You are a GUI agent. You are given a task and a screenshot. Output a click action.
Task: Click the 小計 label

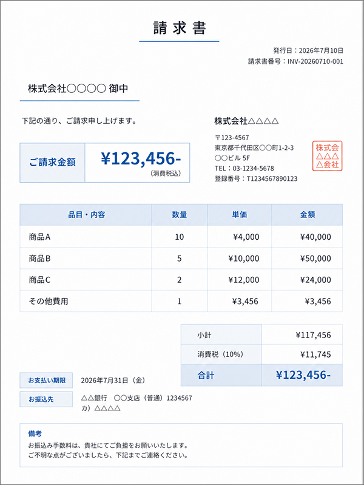204,335
